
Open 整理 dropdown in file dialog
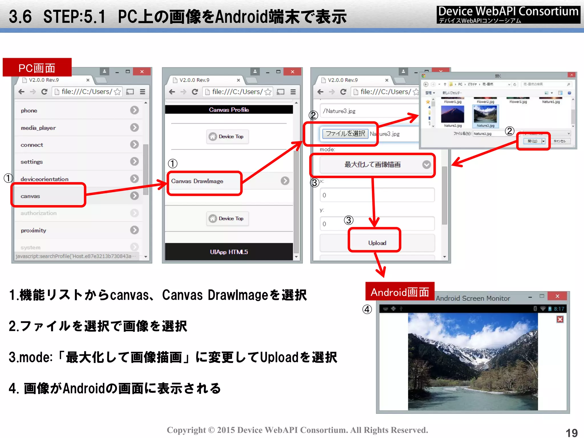[430, 93]
